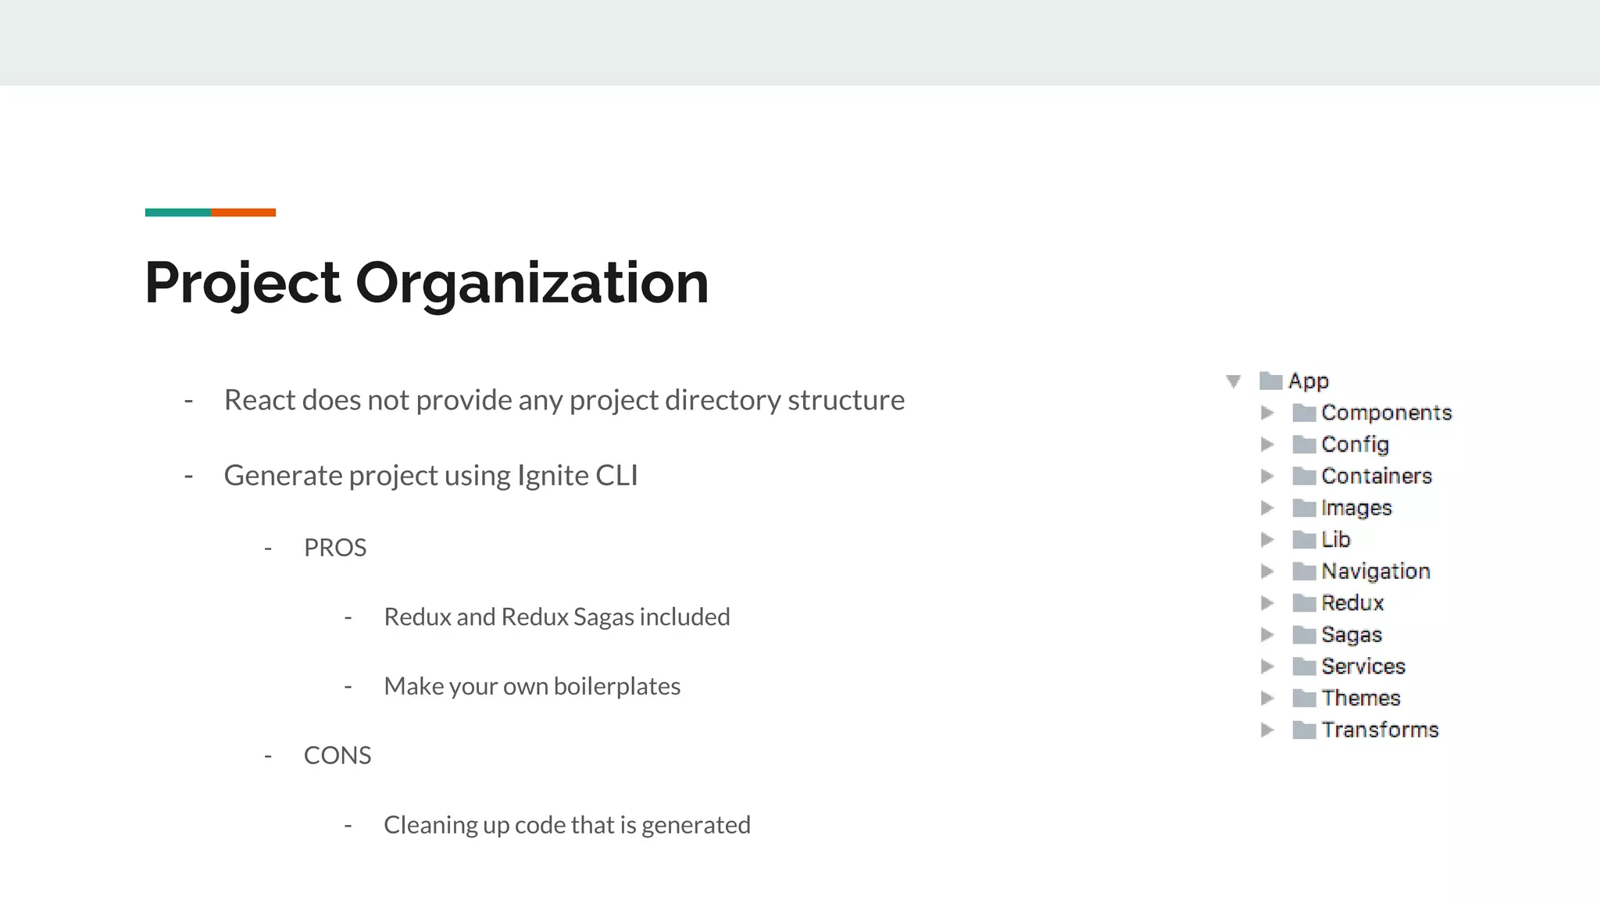
Task: Click the Images folder icon
Action: (1304, 508)
